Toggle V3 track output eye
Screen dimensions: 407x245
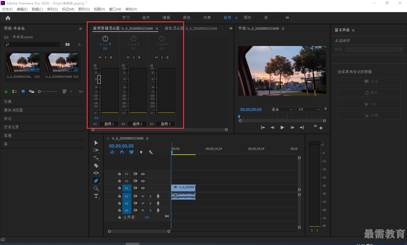pos(143,174)
